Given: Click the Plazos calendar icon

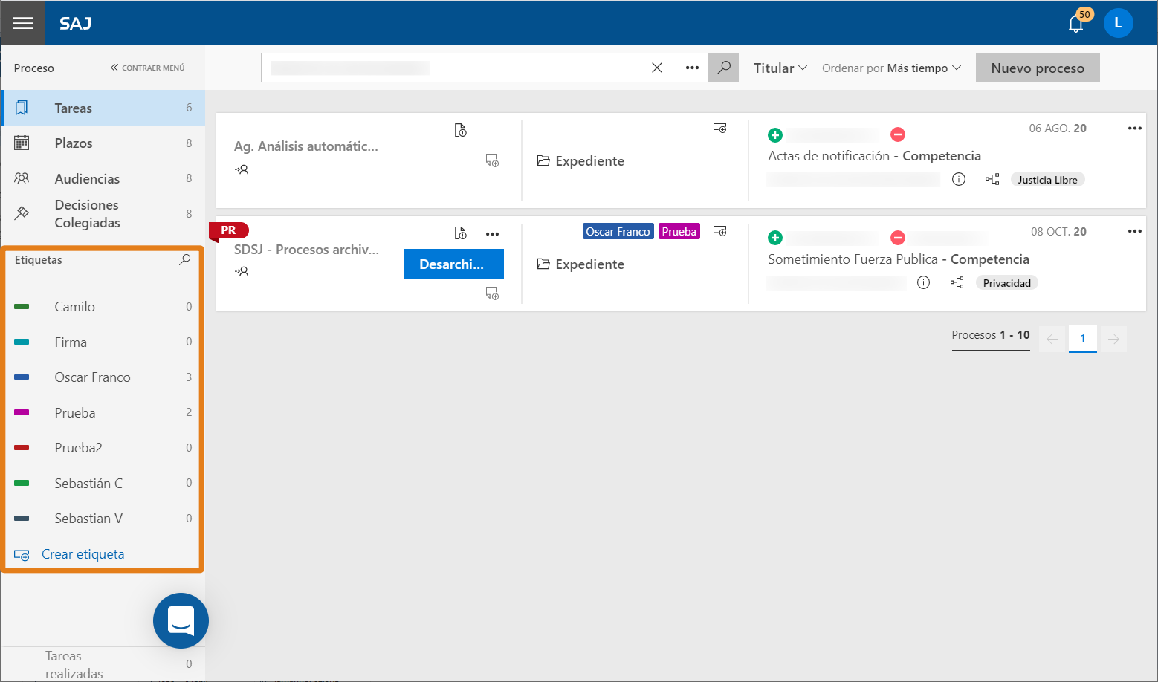Looking at the screenshot, I should pyautogui.click(x=22, y=143).
